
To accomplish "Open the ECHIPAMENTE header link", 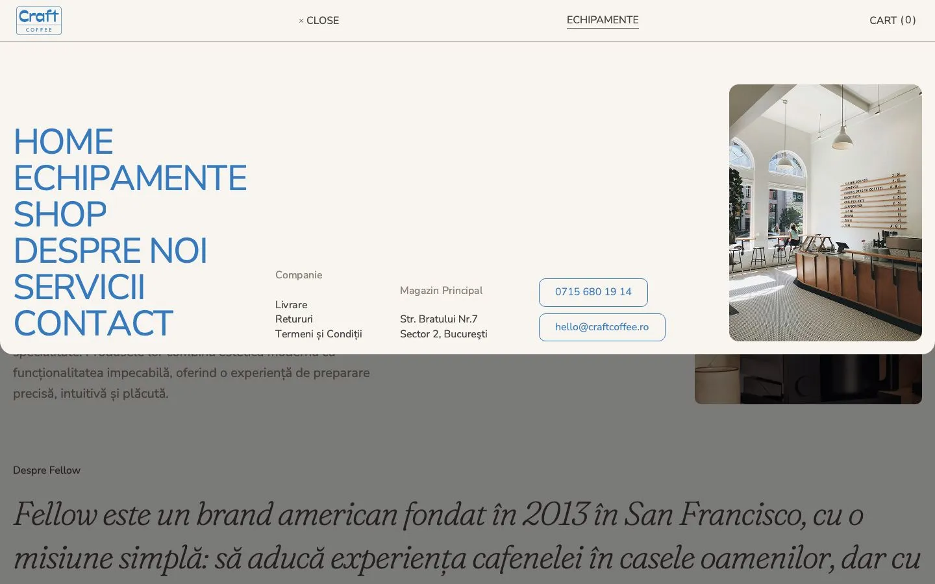I will pos(603,20).
